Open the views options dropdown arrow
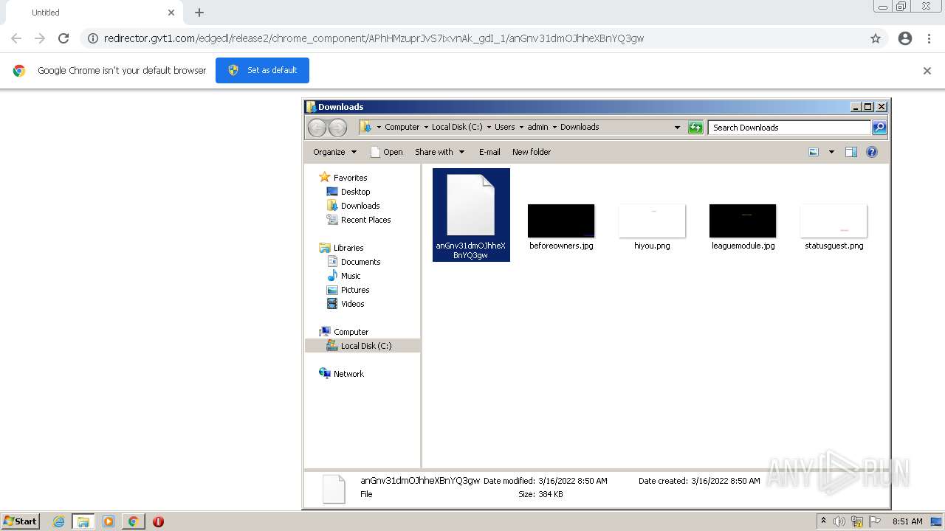The width and height of the screenshot is (945, 531). (831, 152)
